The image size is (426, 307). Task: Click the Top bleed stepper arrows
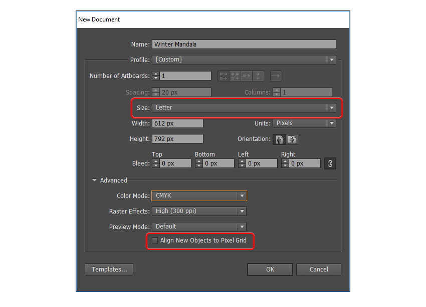(156, 163)
